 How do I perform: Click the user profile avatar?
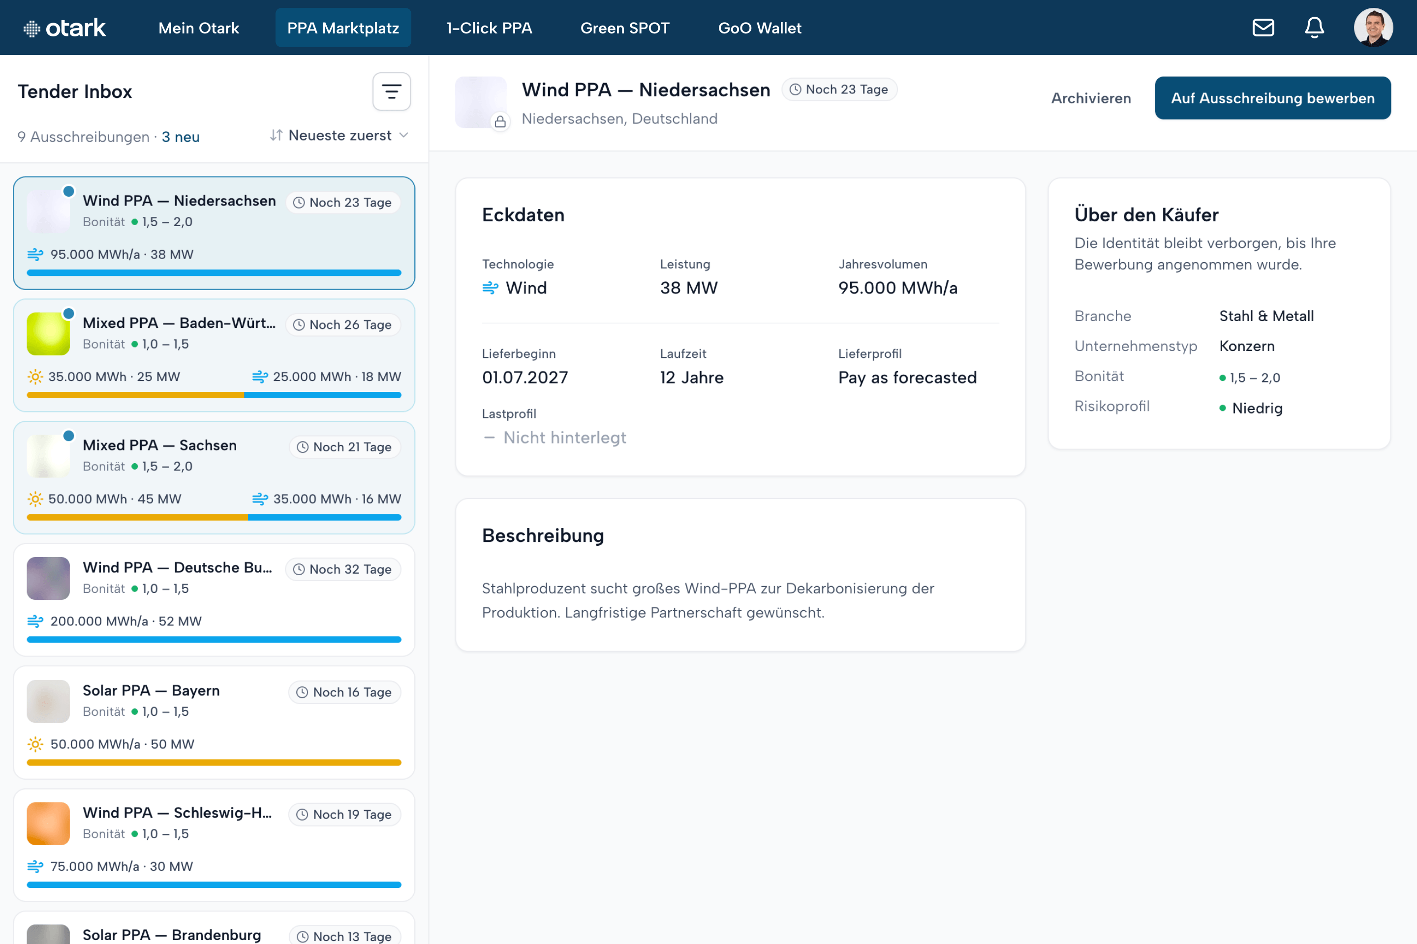(x=1373, y=28)
